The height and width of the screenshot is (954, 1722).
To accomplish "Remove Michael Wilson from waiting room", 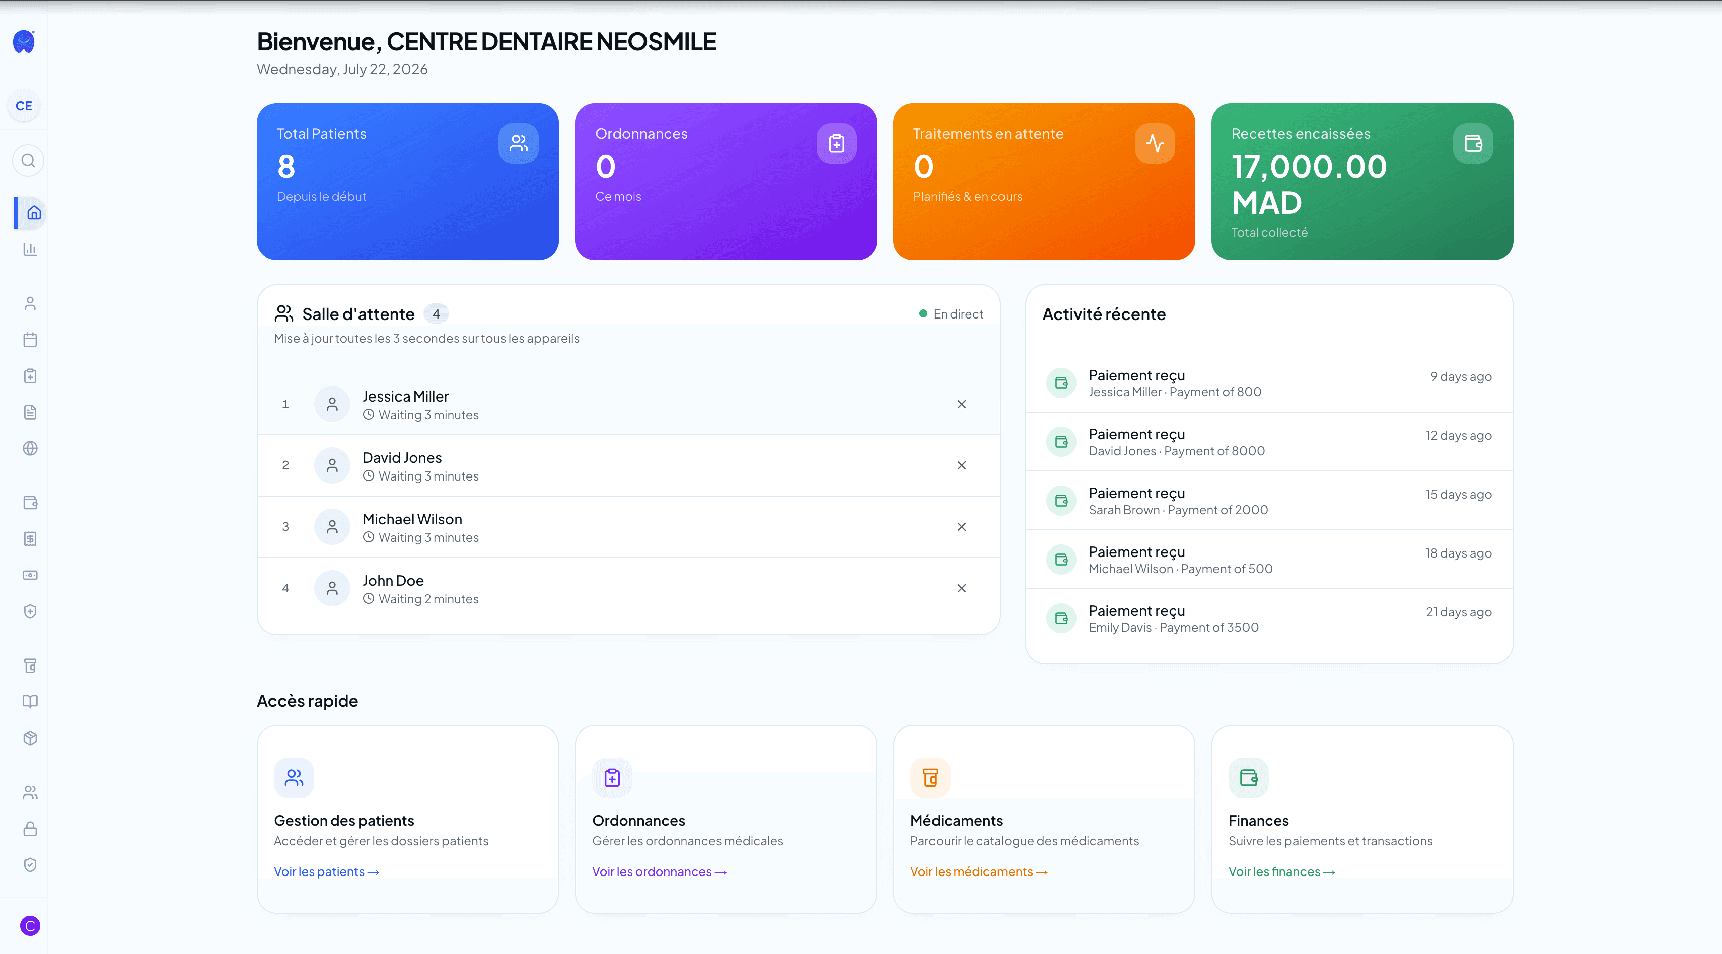I will coord(961,527).
